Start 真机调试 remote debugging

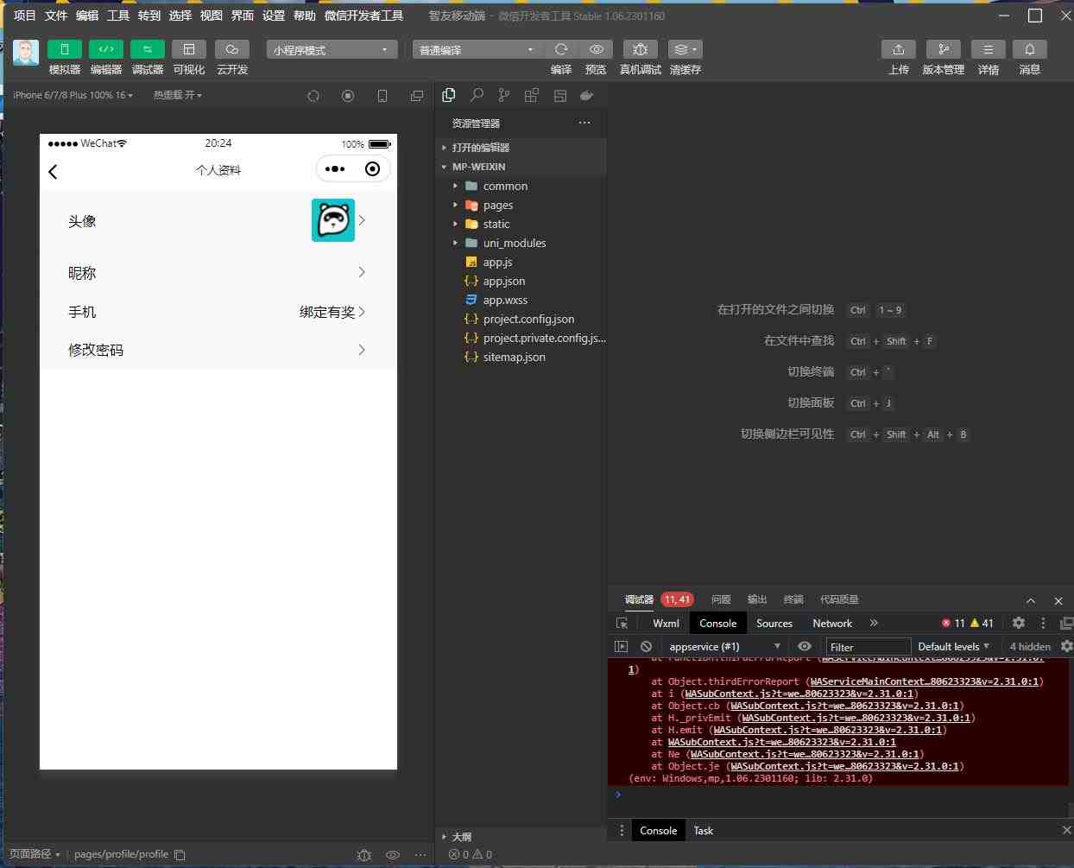tap(640, 49)
